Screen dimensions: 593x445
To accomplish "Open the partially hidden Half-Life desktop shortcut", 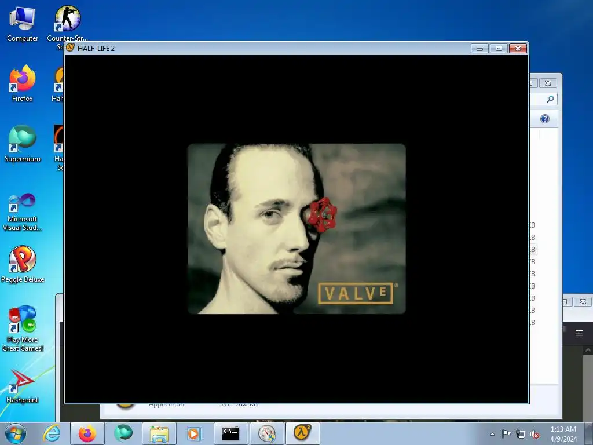I will (x=58, y=83).
